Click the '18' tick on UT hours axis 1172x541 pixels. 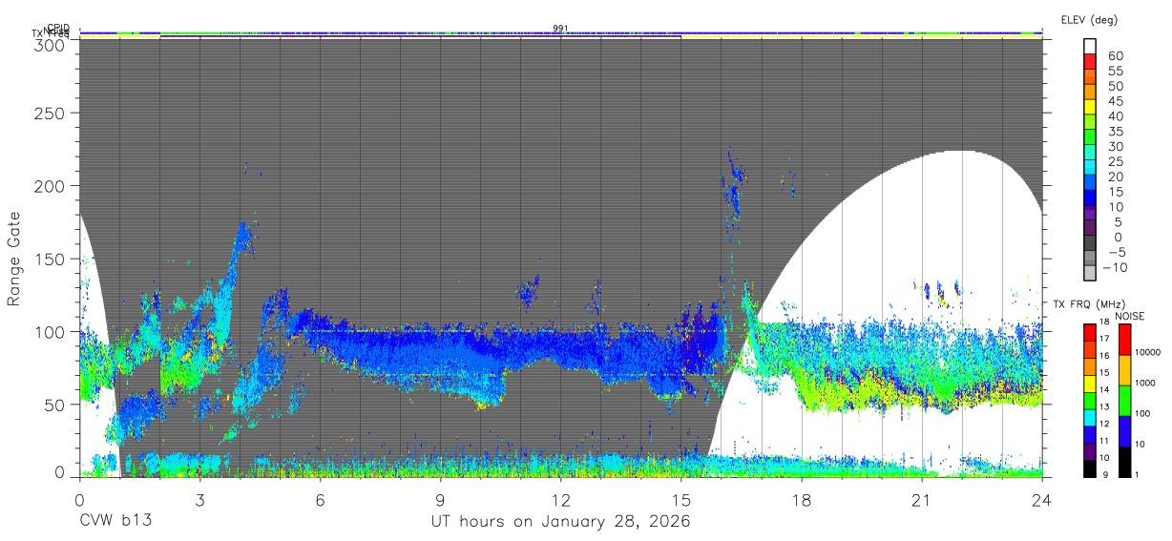801,499
